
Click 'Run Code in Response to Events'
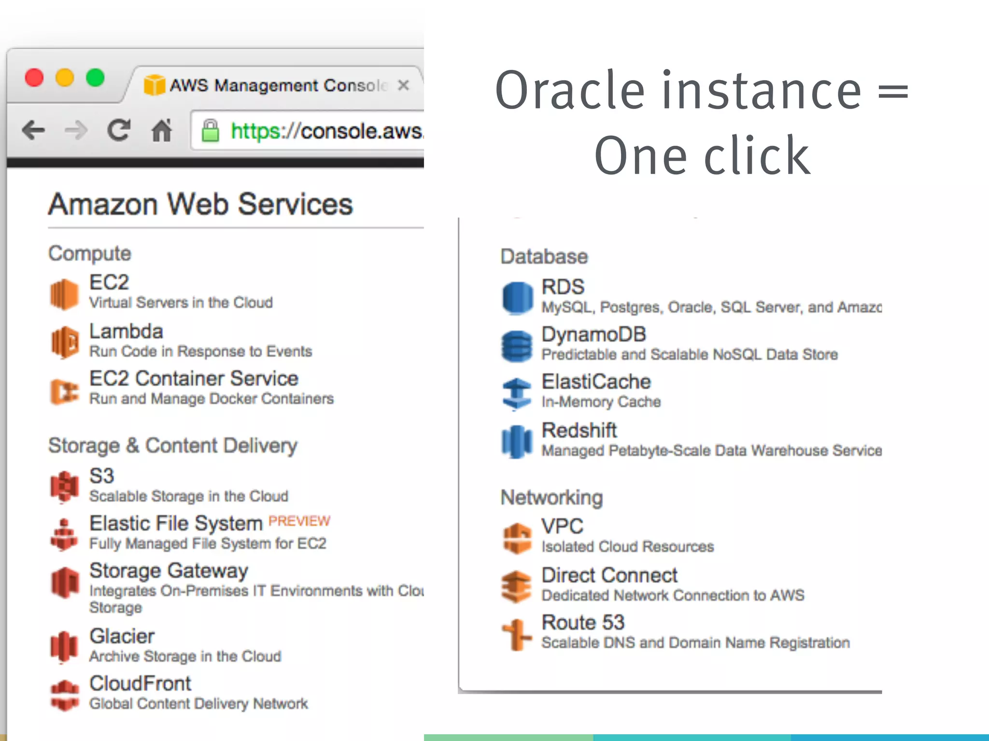pyautogui.click(x=201, y=351)
